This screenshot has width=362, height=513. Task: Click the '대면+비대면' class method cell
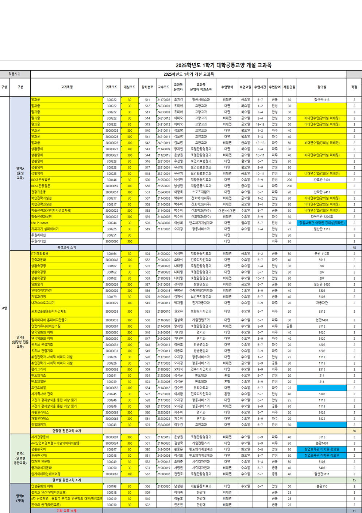[x=227, y=211]
